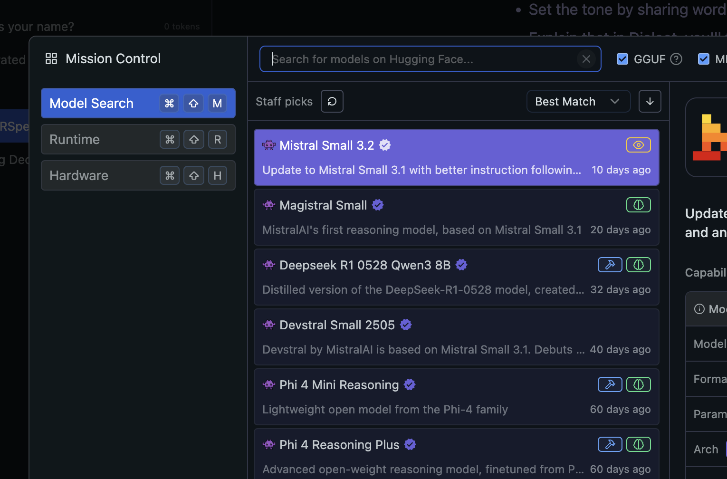Click Deepseek R1 0528 verified badge

pyautogui.click(x=461, y=265)
